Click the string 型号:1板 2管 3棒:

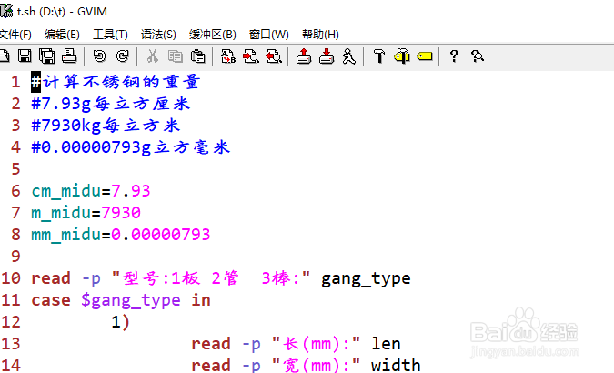coord(211,278)
